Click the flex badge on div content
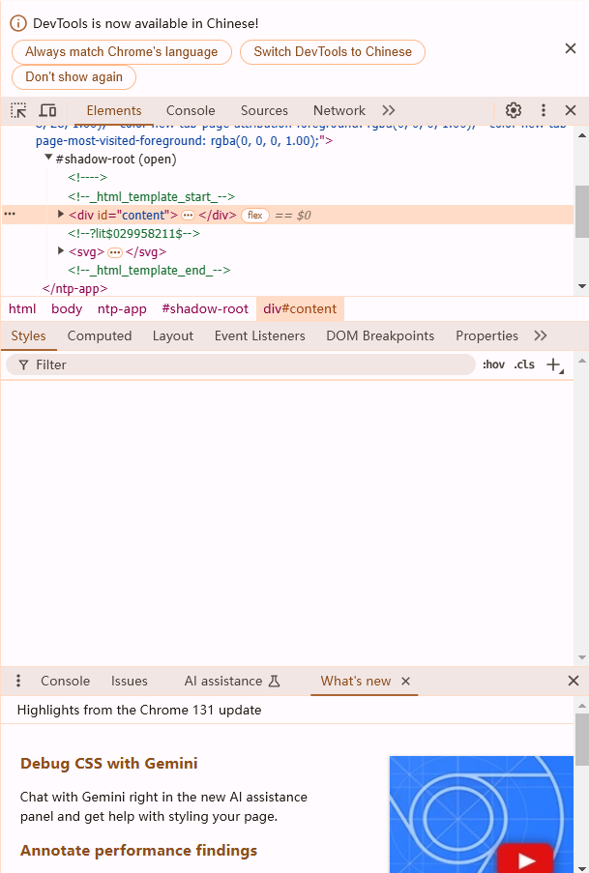Screen dimensions: 589x873 tap(255, 216)
